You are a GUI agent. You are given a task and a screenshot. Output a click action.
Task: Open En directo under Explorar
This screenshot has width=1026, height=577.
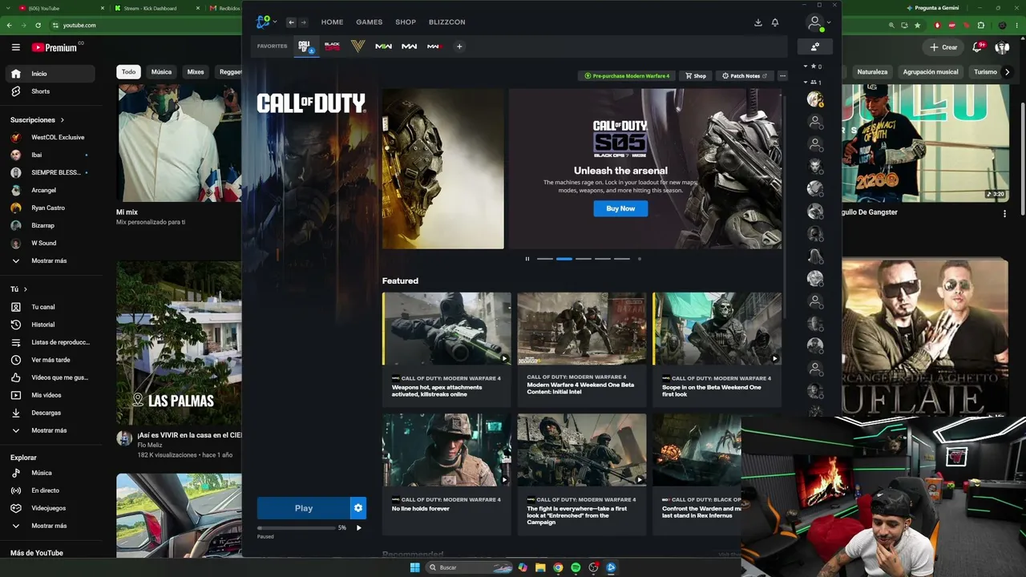50,490
